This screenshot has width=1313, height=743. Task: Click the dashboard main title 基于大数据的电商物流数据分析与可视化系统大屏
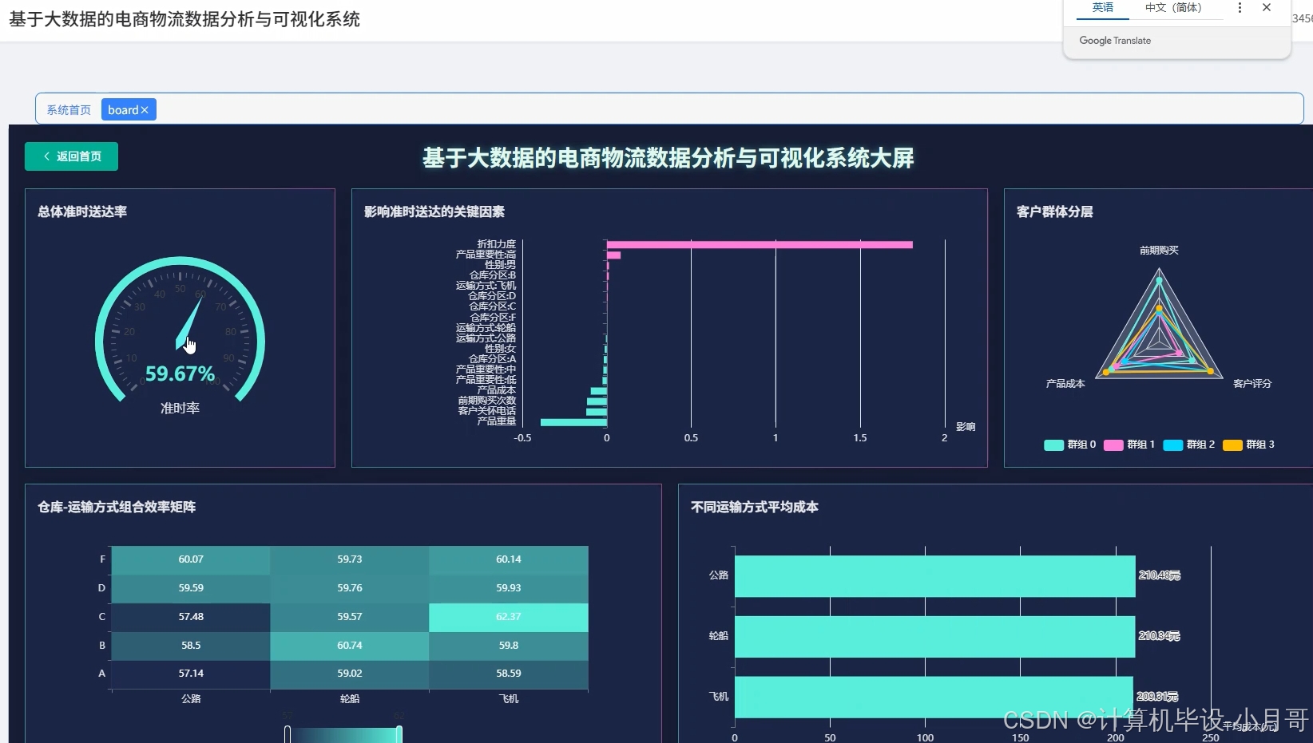tap(668, 158)
